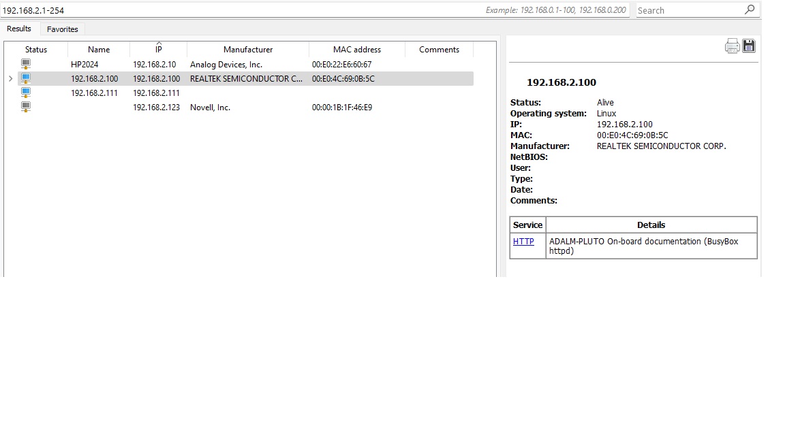This screenshot has width=785, height=441.
Task: Expand the 192.168.2.100 row arrow
Action: click(10, 79)
